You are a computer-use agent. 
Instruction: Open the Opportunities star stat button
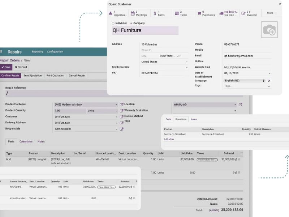pos(118,13)
